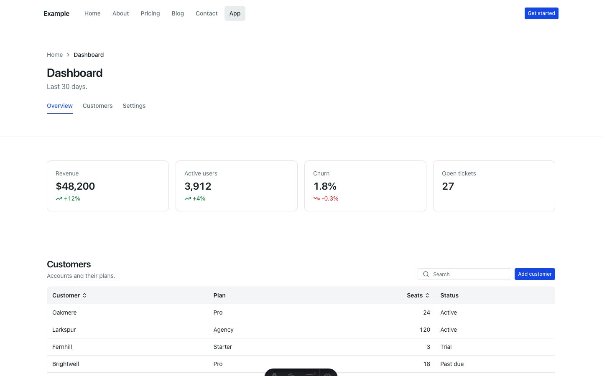This screenshot has height=376, width=602.
Task: Select the App item in the navigation bar
Action: (x=235, y=13)
